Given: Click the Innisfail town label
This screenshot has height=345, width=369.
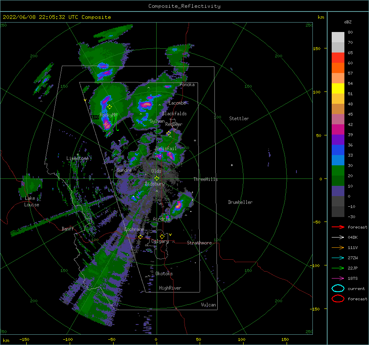Looking at the screenshot, I should coord(166,149).
